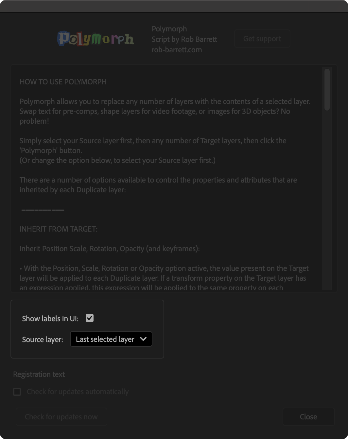This screenshot has width=348, height=439.
Task: Click the HOW TO USE POLYMORPH heading
Action: [63, 82]
